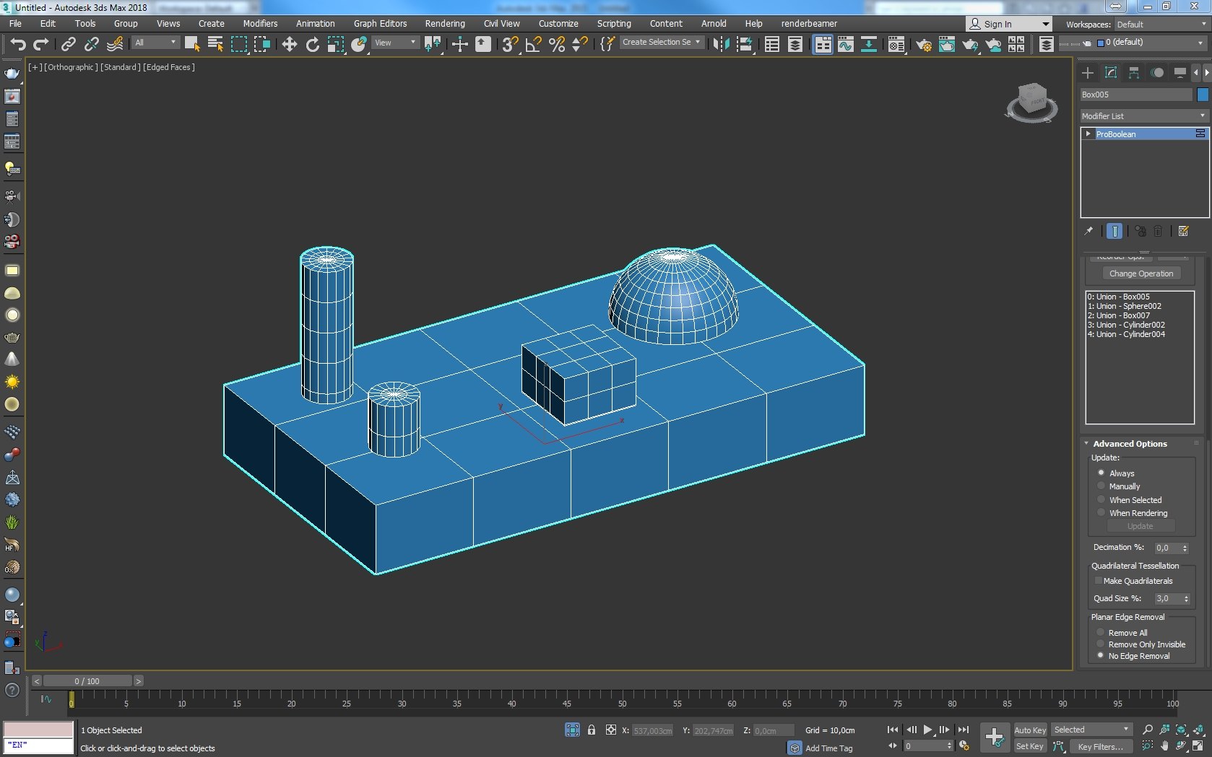
Task: Click the Key Filters button
Action: point(1100,746)
